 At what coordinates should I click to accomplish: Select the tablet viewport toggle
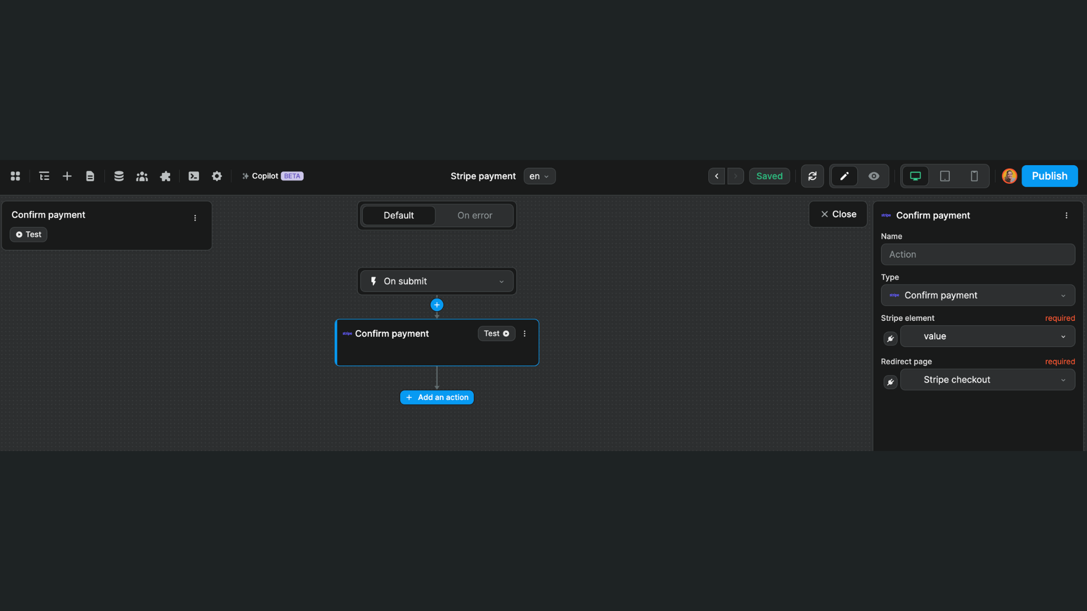(x=944, y=176)
